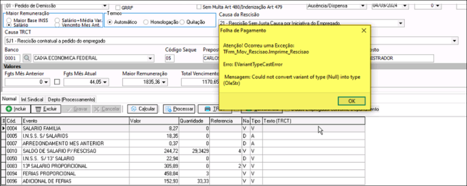Click the calculator icon on Calcular
The width and height of the screenshot is (467, 186).
(134, 109)
